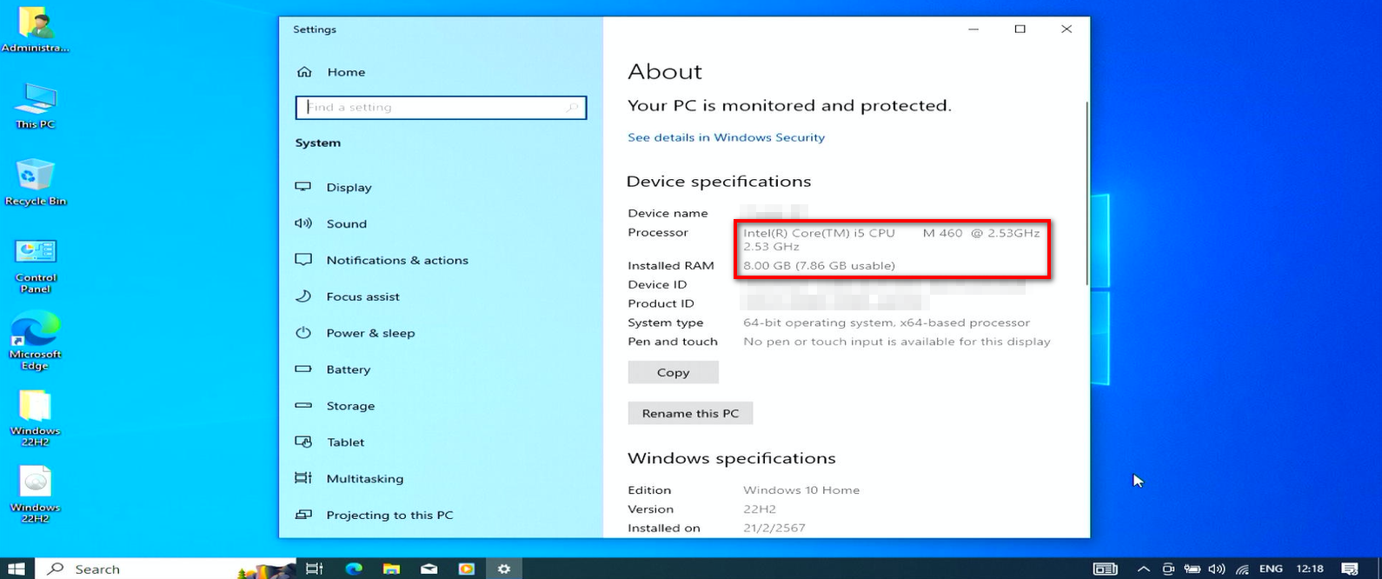Click the No pen or touch input text
This screenshot has width=1382, height=579.
(897, 342)
